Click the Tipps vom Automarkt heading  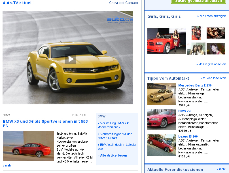(x=168, y=78)
